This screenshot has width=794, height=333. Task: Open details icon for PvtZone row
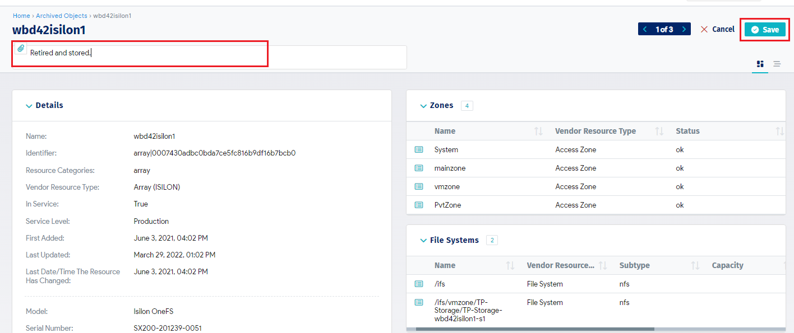coord(419,205)
